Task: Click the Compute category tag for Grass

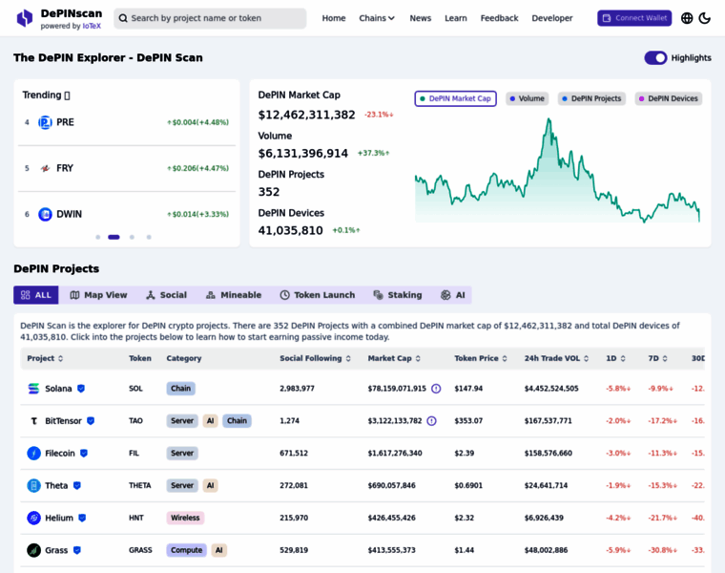Action: pyautogui.click(x=186, y=550)
